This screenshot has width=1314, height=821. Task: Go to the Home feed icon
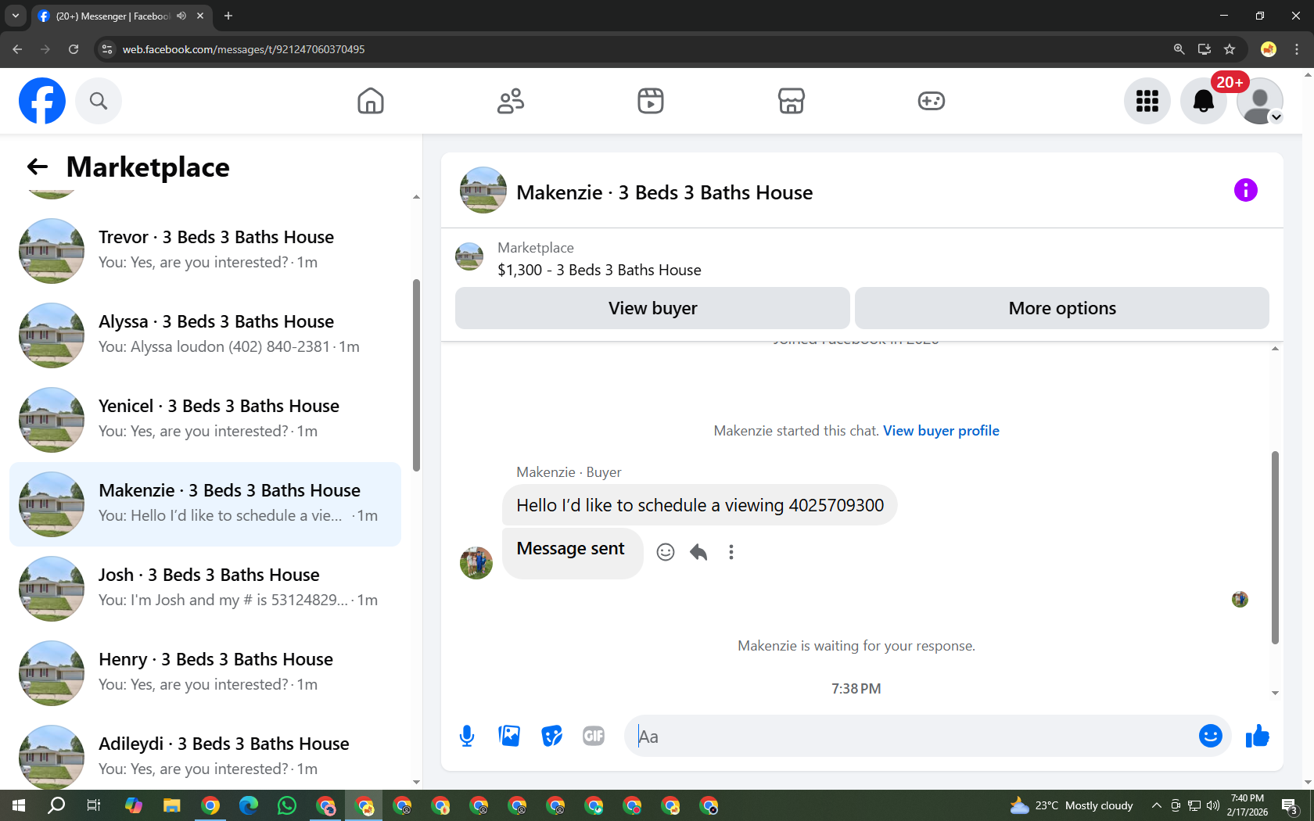[x=370, y=101]
